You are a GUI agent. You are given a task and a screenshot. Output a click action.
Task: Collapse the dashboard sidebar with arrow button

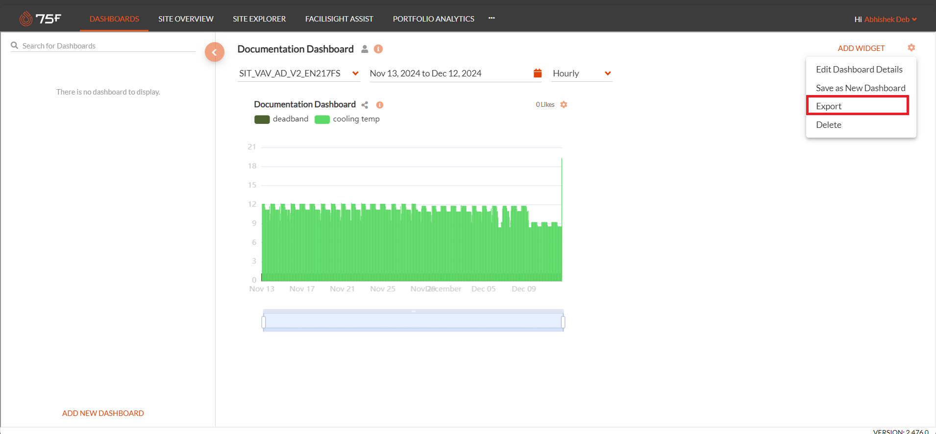click(215, 52)
